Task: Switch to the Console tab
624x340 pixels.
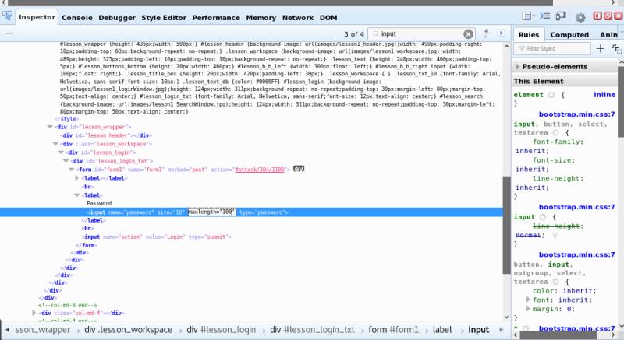Action: (76, 18)
